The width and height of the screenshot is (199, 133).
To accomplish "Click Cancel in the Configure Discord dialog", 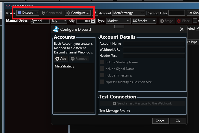I will click(x=161, y=121).
